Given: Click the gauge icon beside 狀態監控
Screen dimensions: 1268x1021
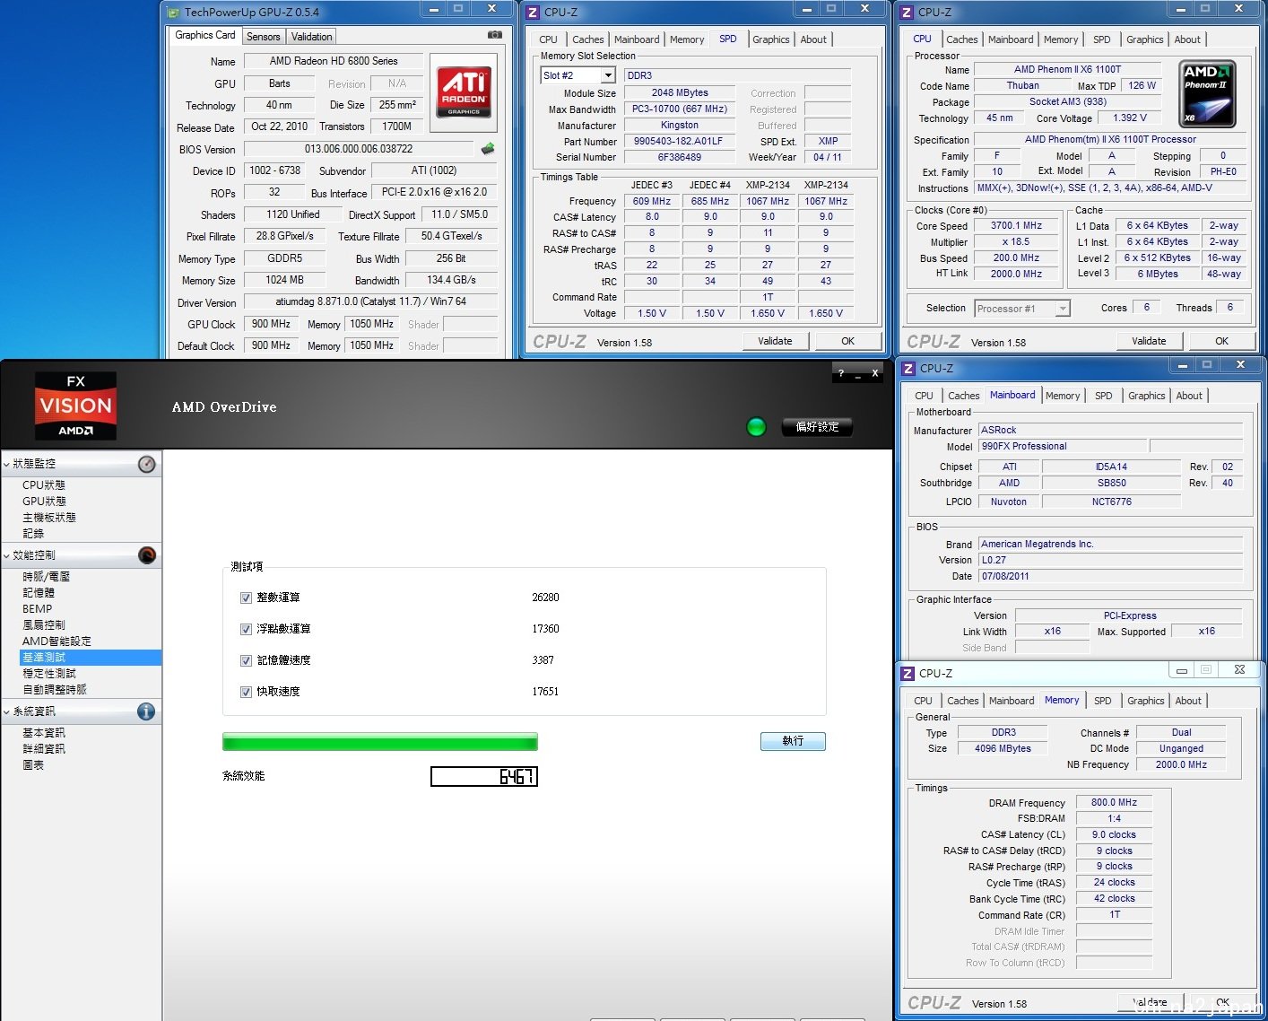Looking at the screenshot, I should [x=147, y=464].
